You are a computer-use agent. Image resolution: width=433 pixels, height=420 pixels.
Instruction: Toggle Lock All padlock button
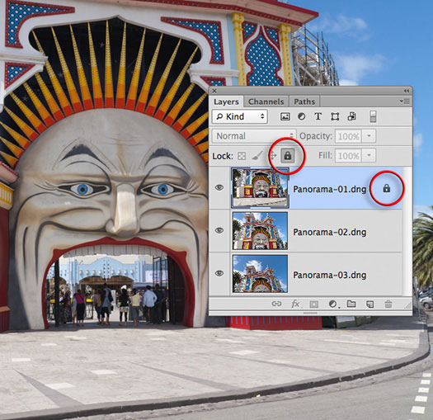(x=288, y=156)
